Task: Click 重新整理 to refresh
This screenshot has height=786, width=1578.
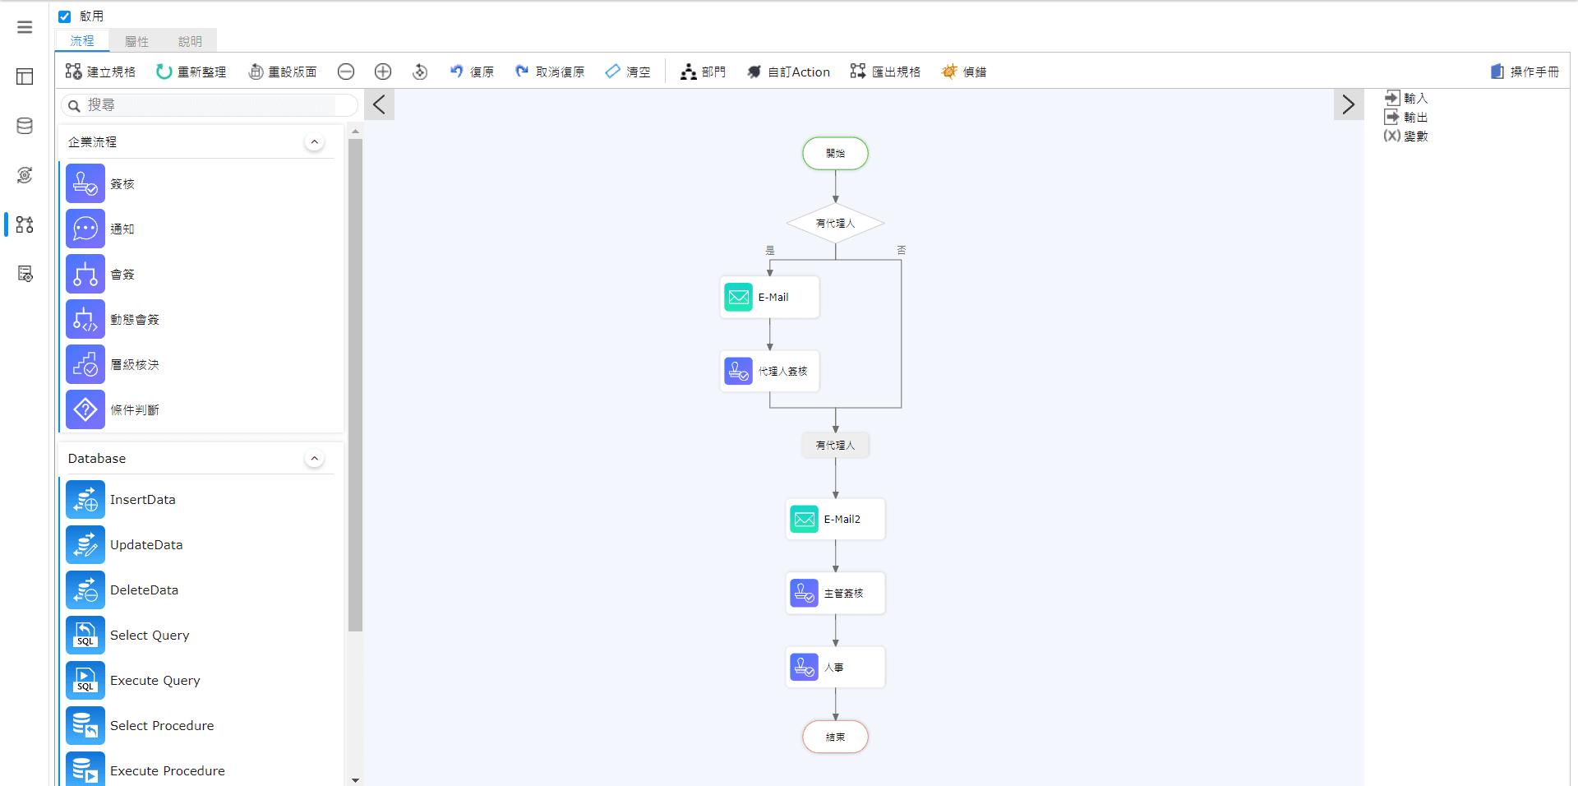Action: coord(191,72)
